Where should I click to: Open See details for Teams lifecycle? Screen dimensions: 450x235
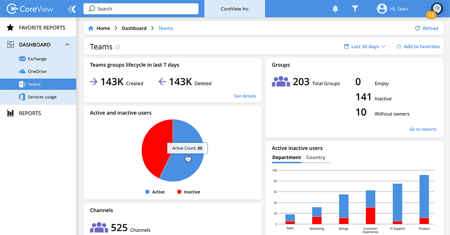245,96
